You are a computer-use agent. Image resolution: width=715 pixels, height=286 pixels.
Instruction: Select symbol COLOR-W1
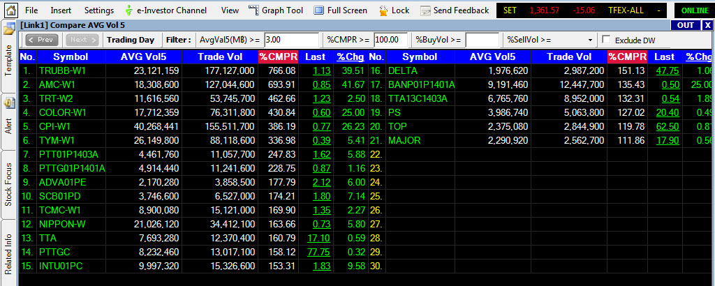[62, 113]
